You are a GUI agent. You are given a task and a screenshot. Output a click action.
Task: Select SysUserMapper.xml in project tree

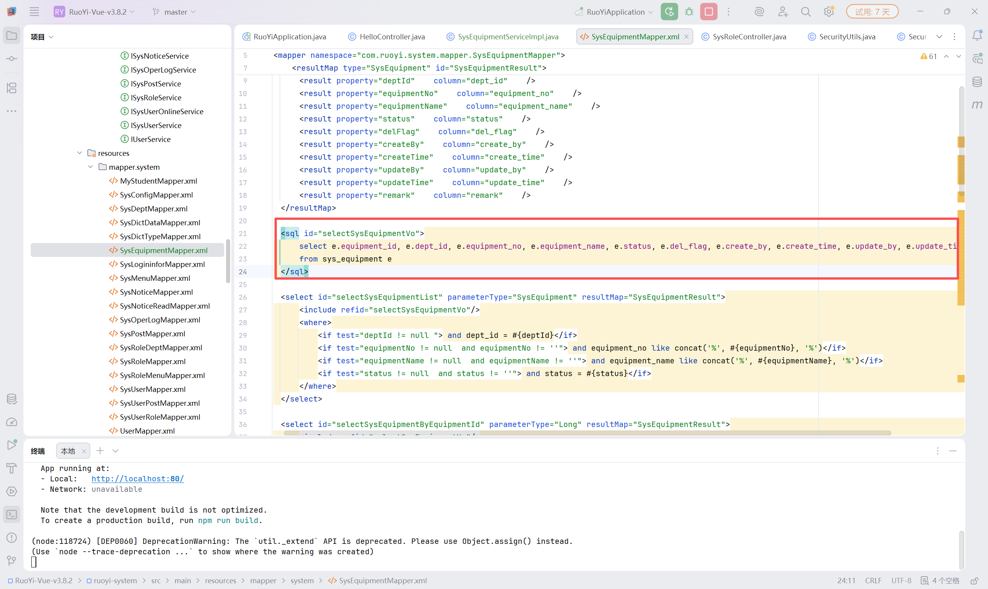pos(153,389)
